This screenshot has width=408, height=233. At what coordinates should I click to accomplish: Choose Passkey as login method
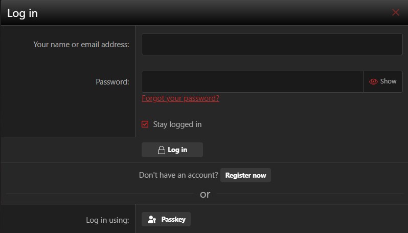(x=166, y=220)
